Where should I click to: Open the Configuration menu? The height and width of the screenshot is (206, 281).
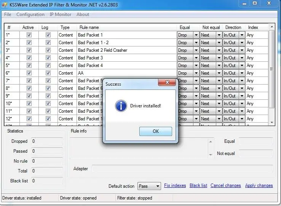(30, 14)
